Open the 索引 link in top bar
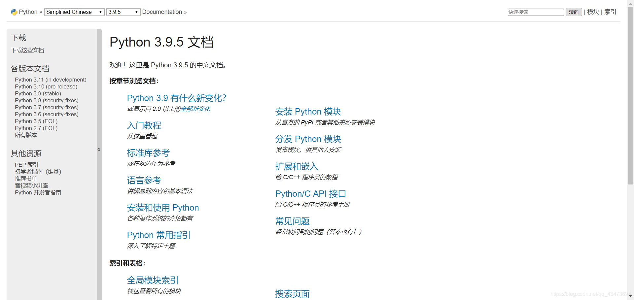 tap(610, 12)
